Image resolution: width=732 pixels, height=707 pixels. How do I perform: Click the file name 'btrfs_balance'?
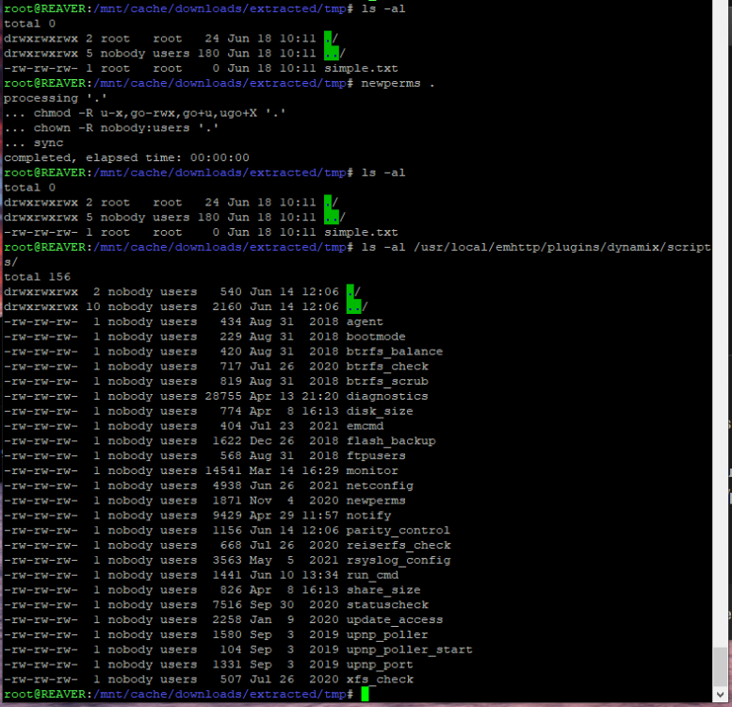click(395, 352)
